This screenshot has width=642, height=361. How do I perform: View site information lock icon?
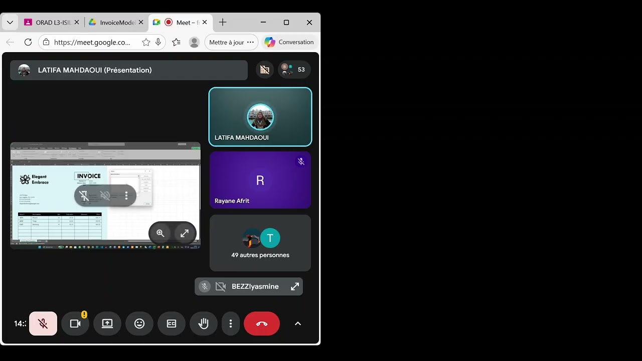point(46,43)
